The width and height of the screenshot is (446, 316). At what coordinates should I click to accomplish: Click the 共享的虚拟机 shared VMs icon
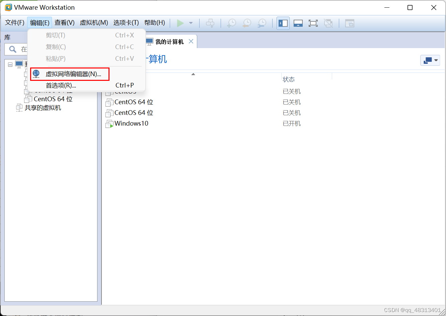tap(19, 108)
